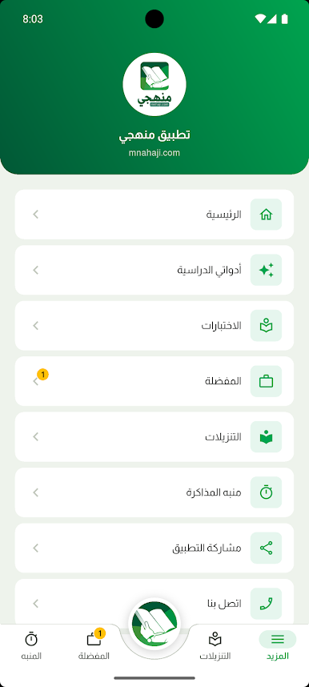Screen dimensions: 309x687
Task: Expand the الرئيسية row chevron
Action: [36, 215]
